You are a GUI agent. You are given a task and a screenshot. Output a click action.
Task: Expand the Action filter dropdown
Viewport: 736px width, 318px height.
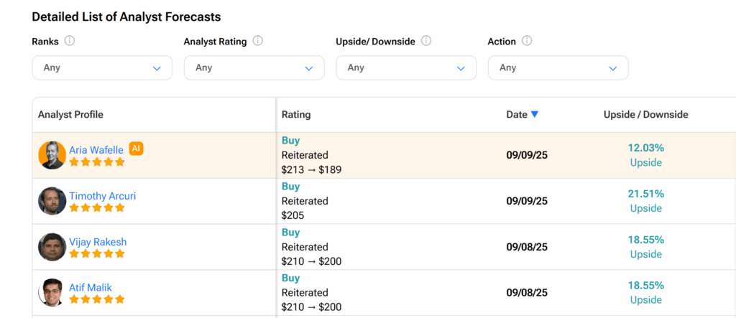click(x=558, y=67)
